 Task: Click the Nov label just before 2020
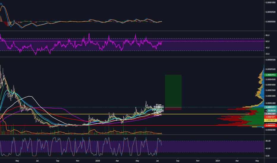point(78,161)
